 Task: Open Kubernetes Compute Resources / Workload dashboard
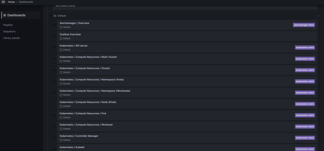click(86, 125)
